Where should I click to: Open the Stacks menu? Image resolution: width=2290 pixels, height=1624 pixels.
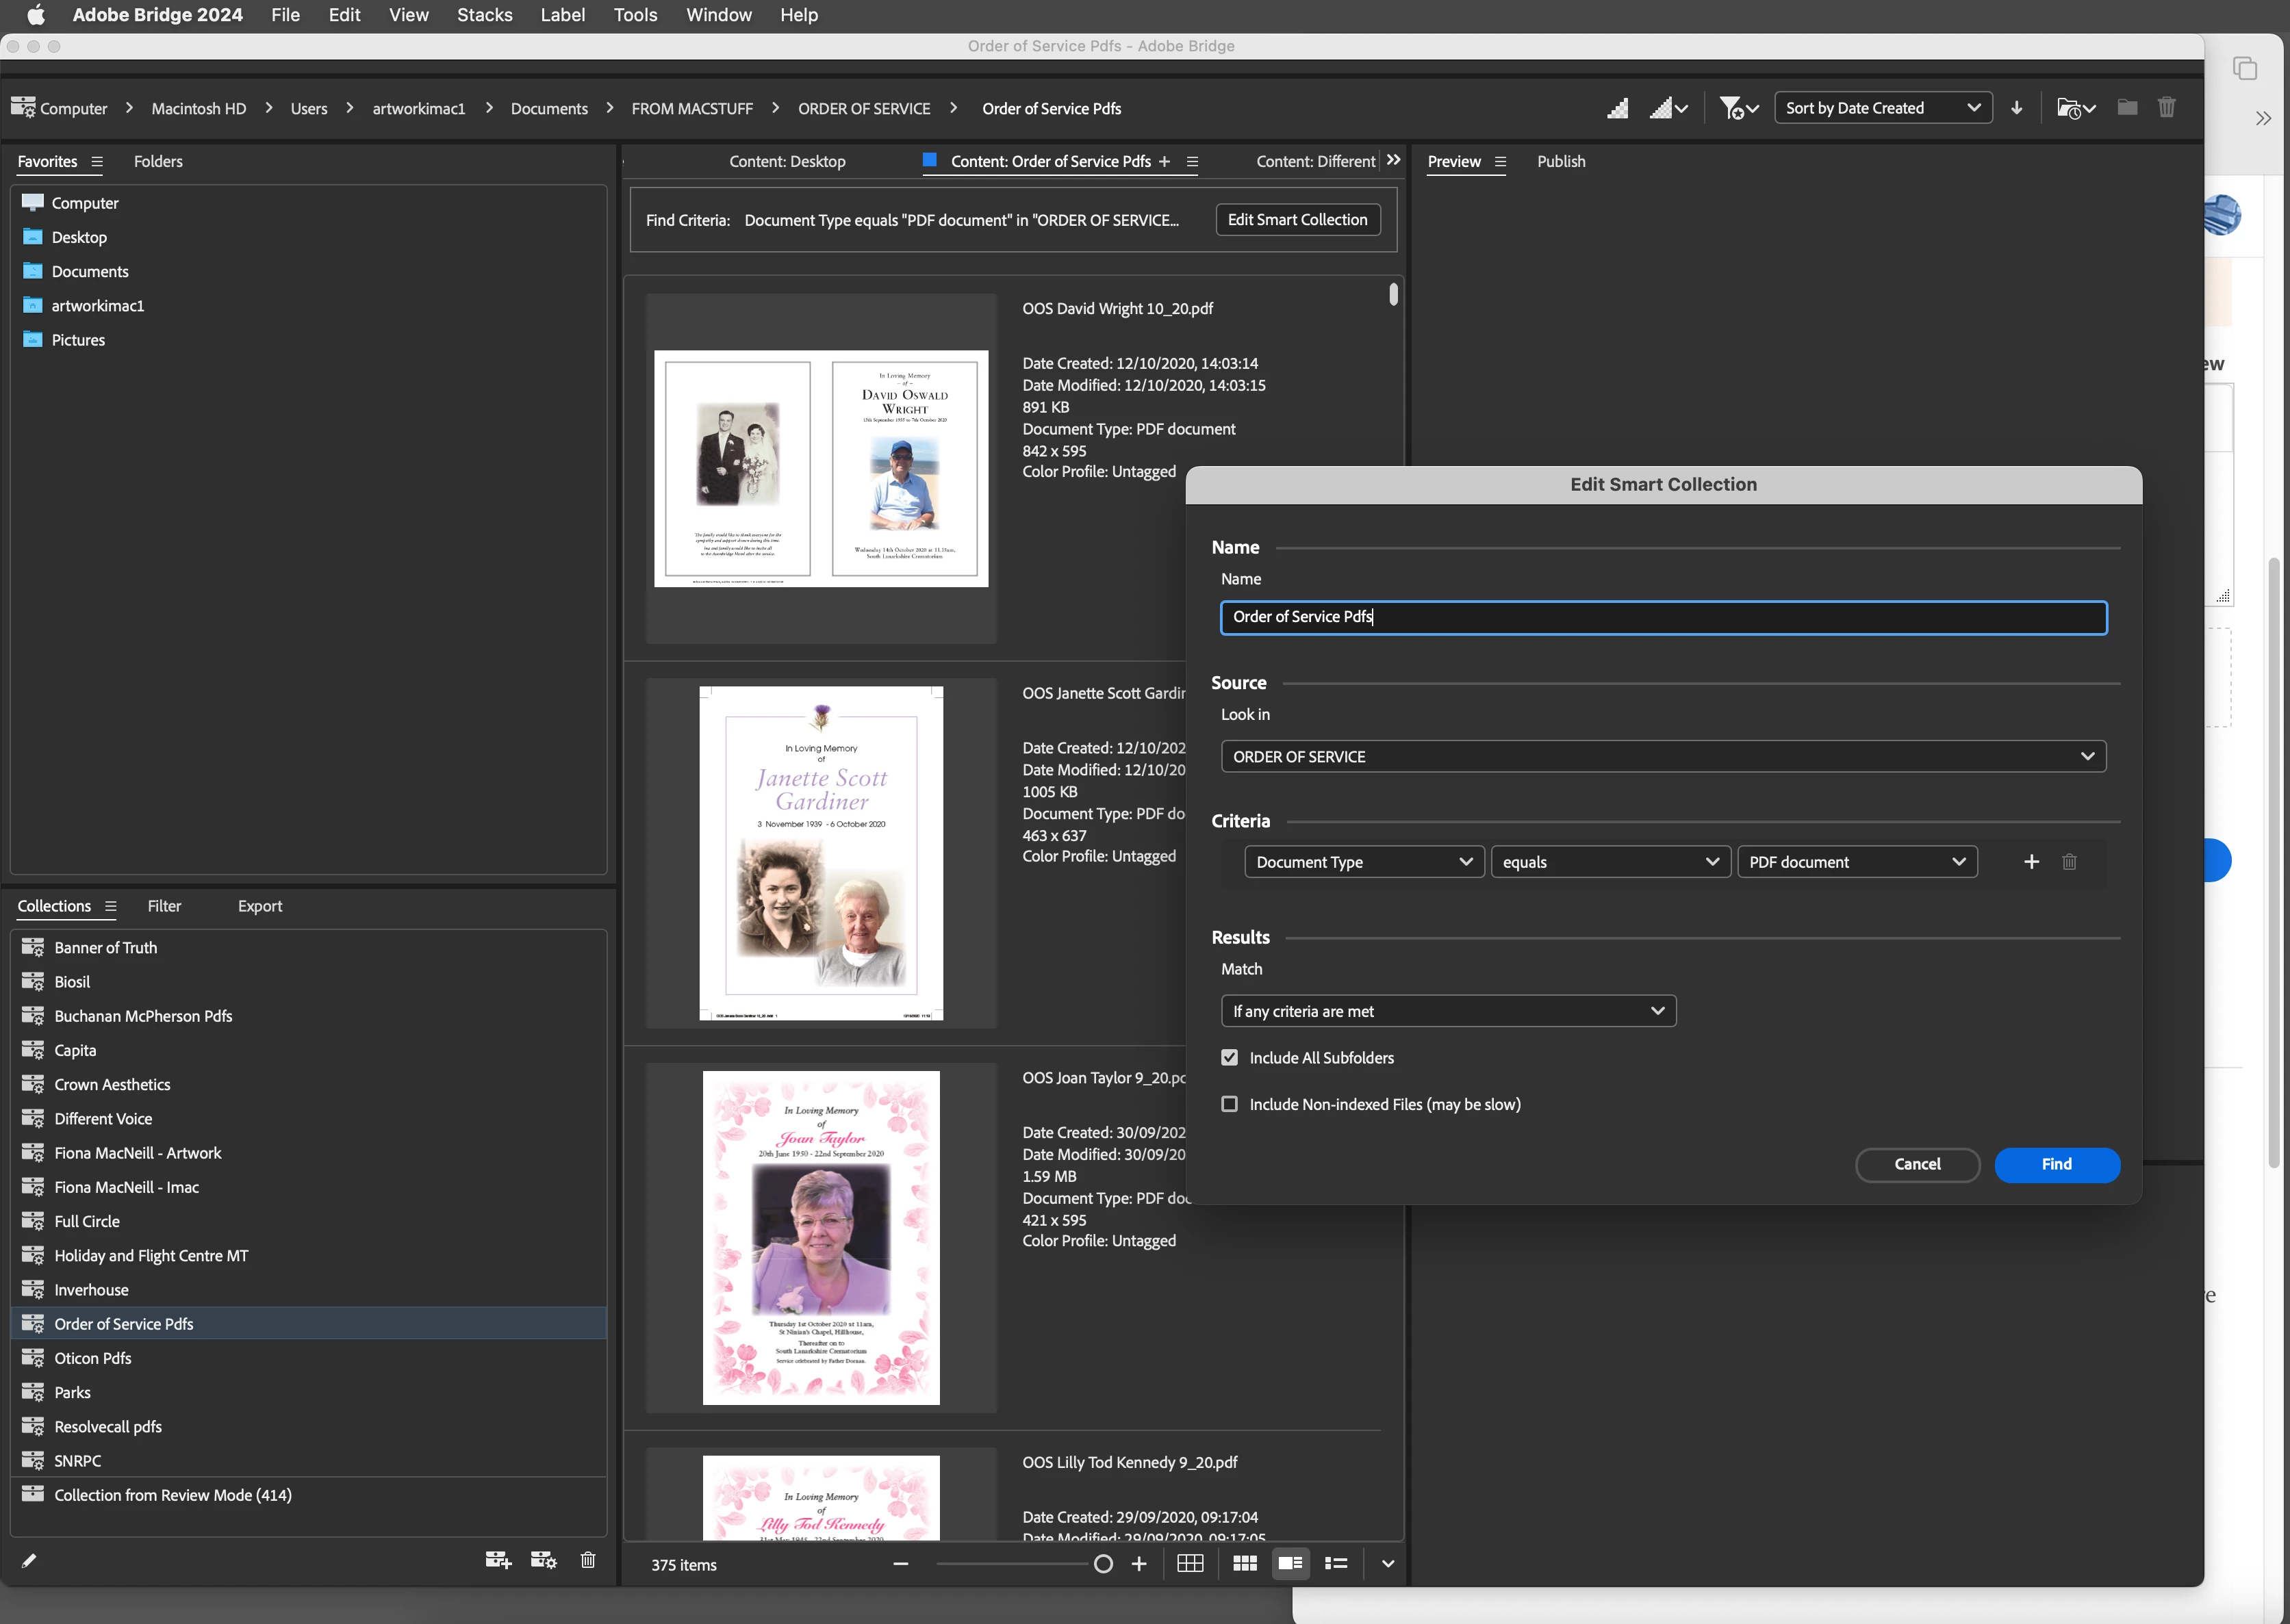(484, 15)
